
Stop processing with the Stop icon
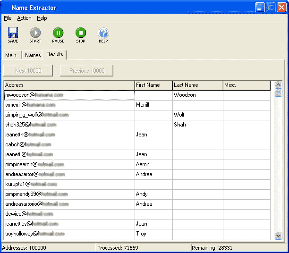pos(81,33)
